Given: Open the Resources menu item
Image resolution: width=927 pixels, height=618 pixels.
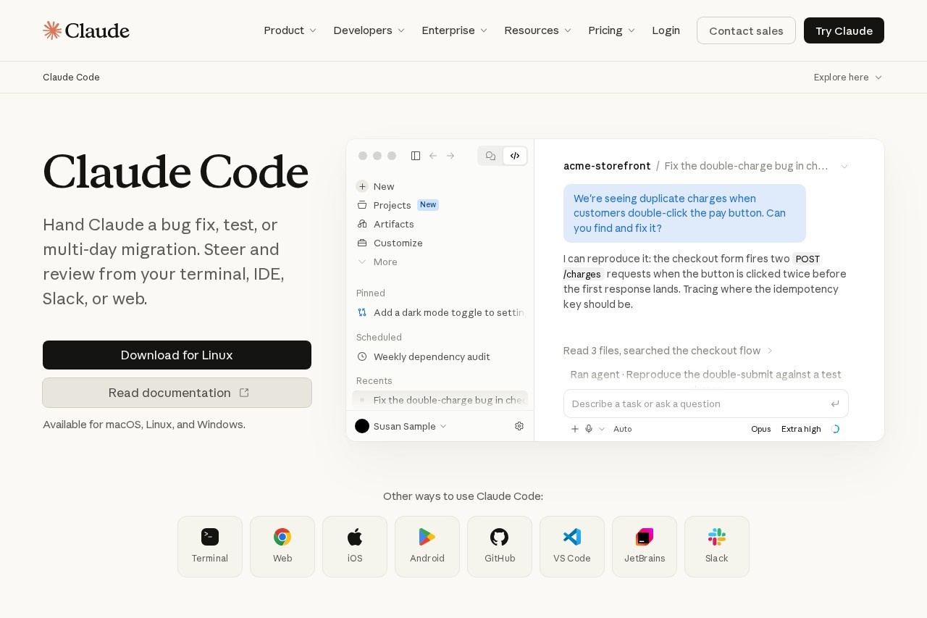Looking at the screenshot, I should coord(538,30).
